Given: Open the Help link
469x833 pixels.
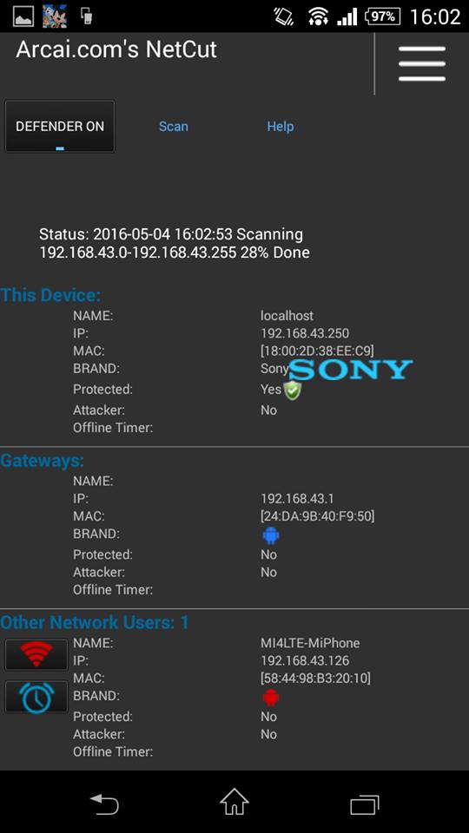Looking at the screenshot, I should [x=281, y=127].
